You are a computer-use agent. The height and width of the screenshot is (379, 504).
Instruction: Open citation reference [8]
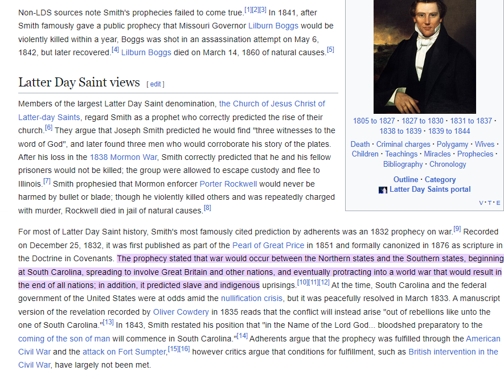pos(207,208)
